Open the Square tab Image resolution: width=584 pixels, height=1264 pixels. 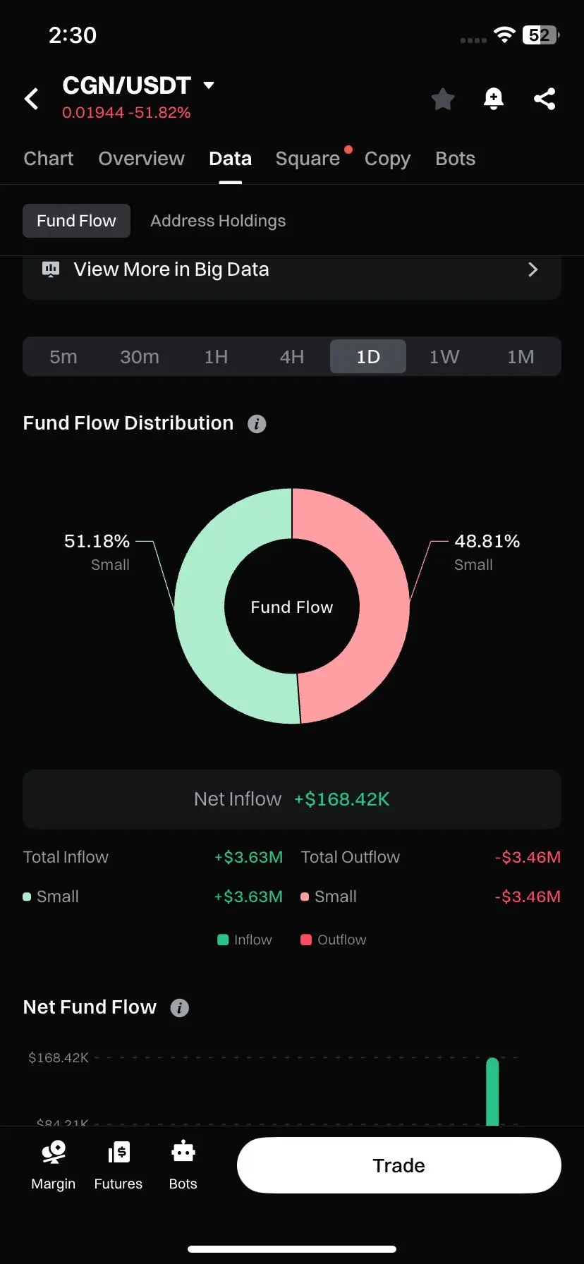coord(308,159)
